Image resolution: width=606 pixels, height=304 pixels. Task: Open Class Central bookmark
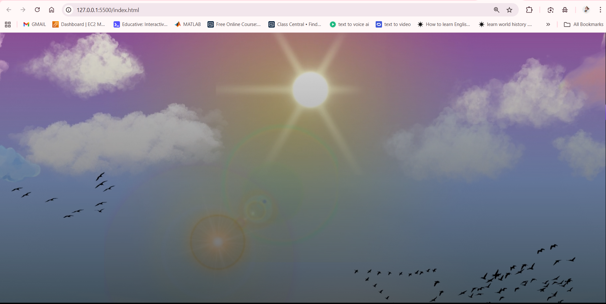pyautogui.click(x=295, y=24)
